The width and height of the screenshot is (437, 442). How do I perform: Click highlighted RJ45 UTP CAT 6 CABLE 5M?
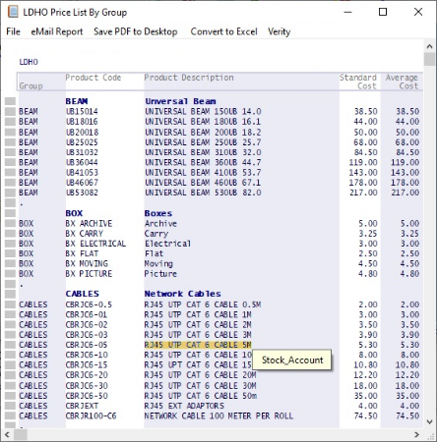(198, 345)
